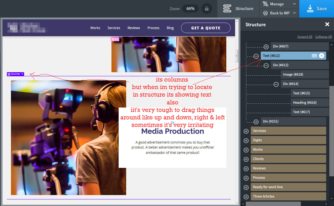Expand the Div (#607) node
Viewport: 334px width, 206px height.
(x=266, y=47)
